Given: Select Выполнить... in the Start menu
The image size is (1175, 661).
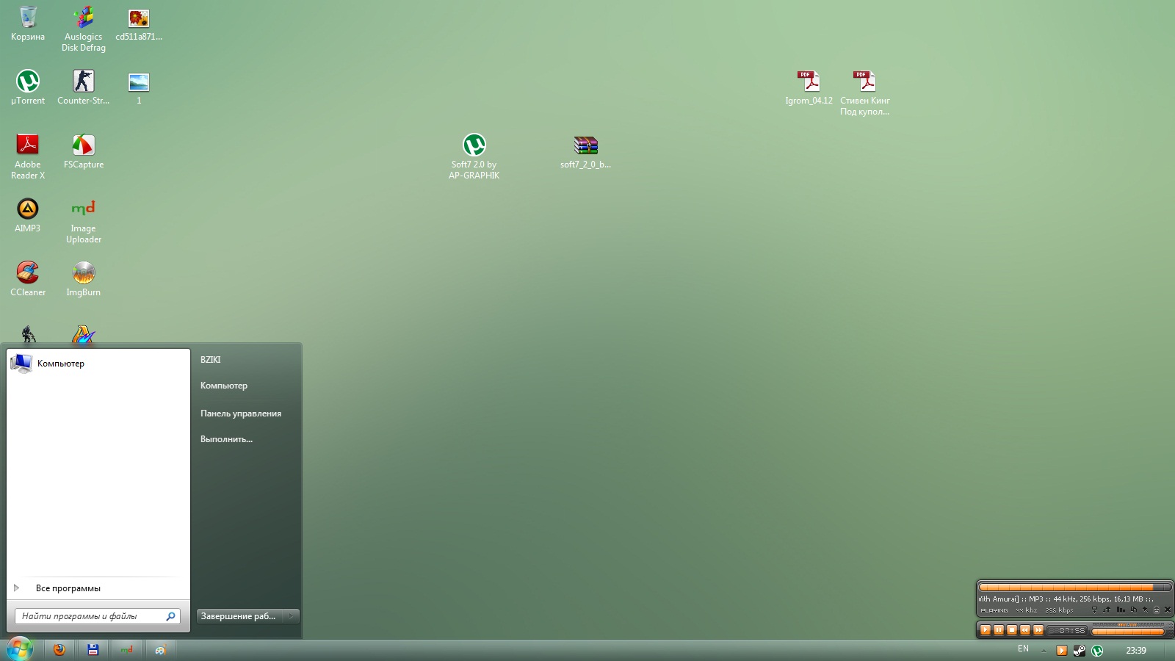Looking at the screenshot, I should click(226, 439).
